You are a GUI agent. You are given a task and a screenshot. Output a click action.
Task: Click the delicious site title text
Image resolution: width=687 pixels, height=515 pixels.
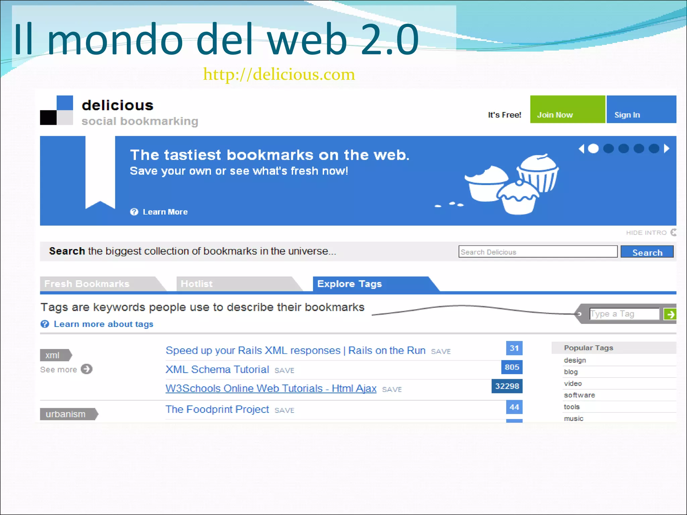click(x=118, y=105)
